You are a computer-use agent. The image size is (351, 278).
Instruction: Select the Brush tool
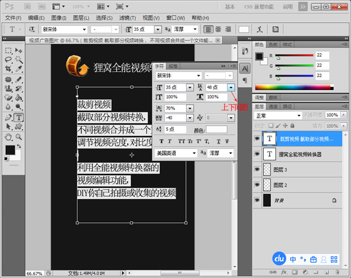coord(19,79)
